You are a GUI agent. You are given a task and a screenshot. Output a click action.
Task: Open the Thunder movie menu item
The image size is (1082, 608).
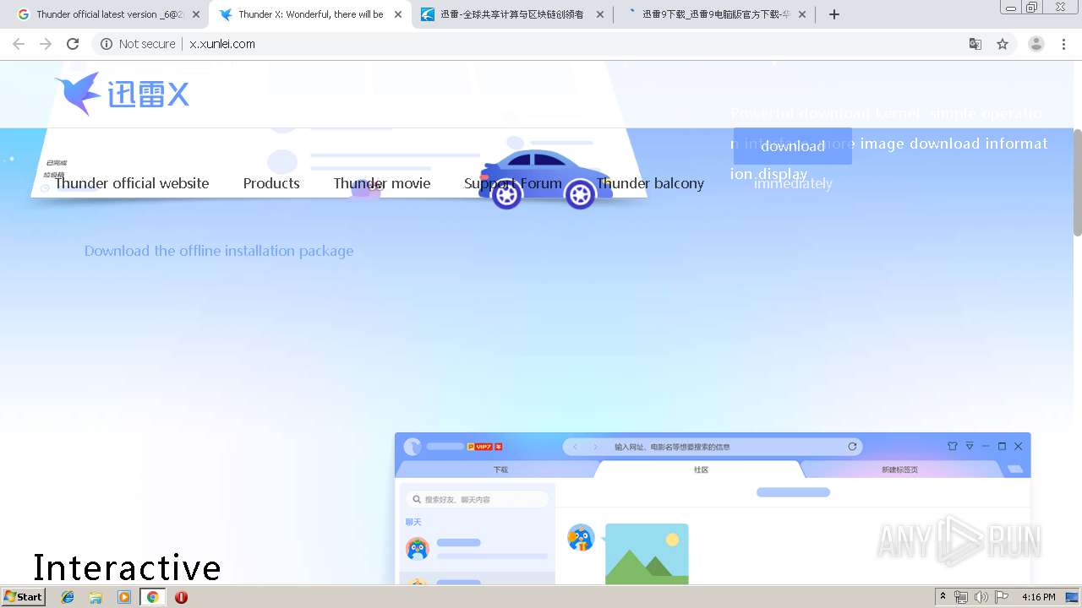tap(382, 183)
